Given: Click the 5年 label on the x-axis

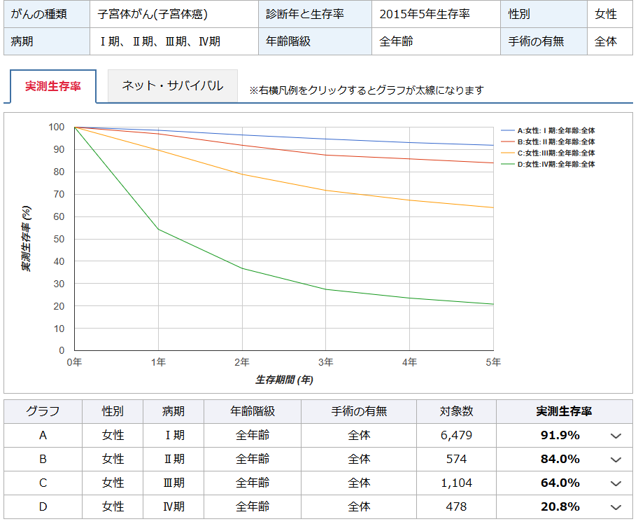Looking at the screenshot, I should coord(493,363).
